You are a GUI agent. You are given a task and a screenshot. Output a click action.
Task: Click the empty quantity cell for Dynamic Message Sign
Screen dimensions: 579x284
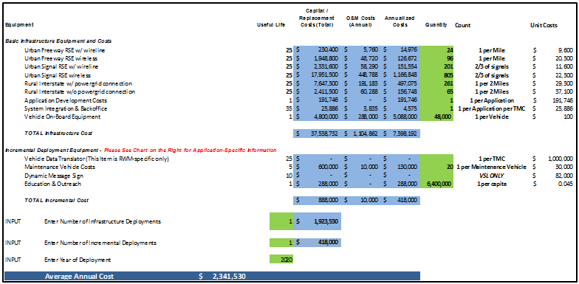tap(437, 176)
